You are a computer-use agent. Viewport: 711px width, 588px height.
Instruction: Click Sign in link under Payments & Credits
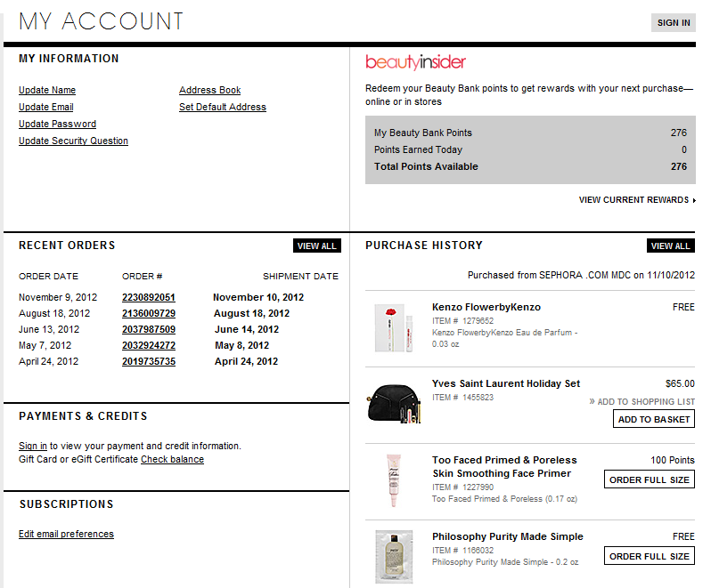(33, 446)
